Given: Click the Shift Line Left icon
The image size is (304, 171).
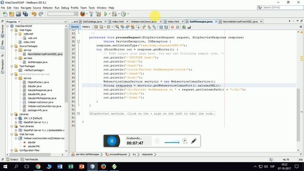Looking at the screenshot, I should point(161,27).
